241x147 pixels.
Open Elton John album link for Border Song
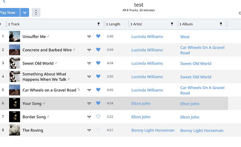tap(190, 117)
